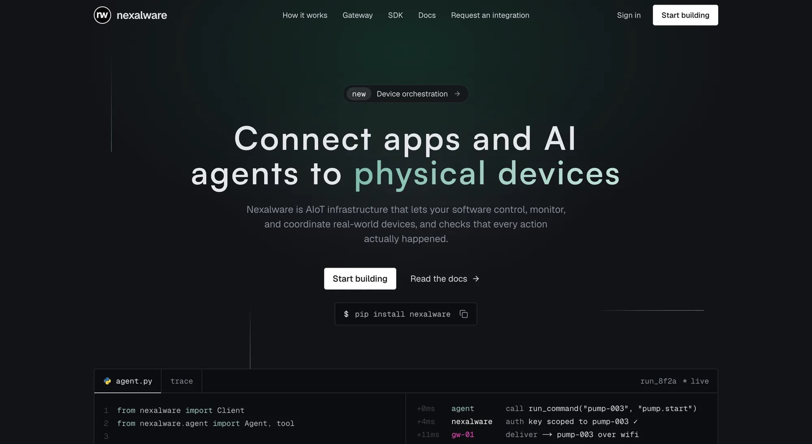The image size is (812, 444).
Task: Switch to the agent.py tab
Action: (x=127, y=381)
